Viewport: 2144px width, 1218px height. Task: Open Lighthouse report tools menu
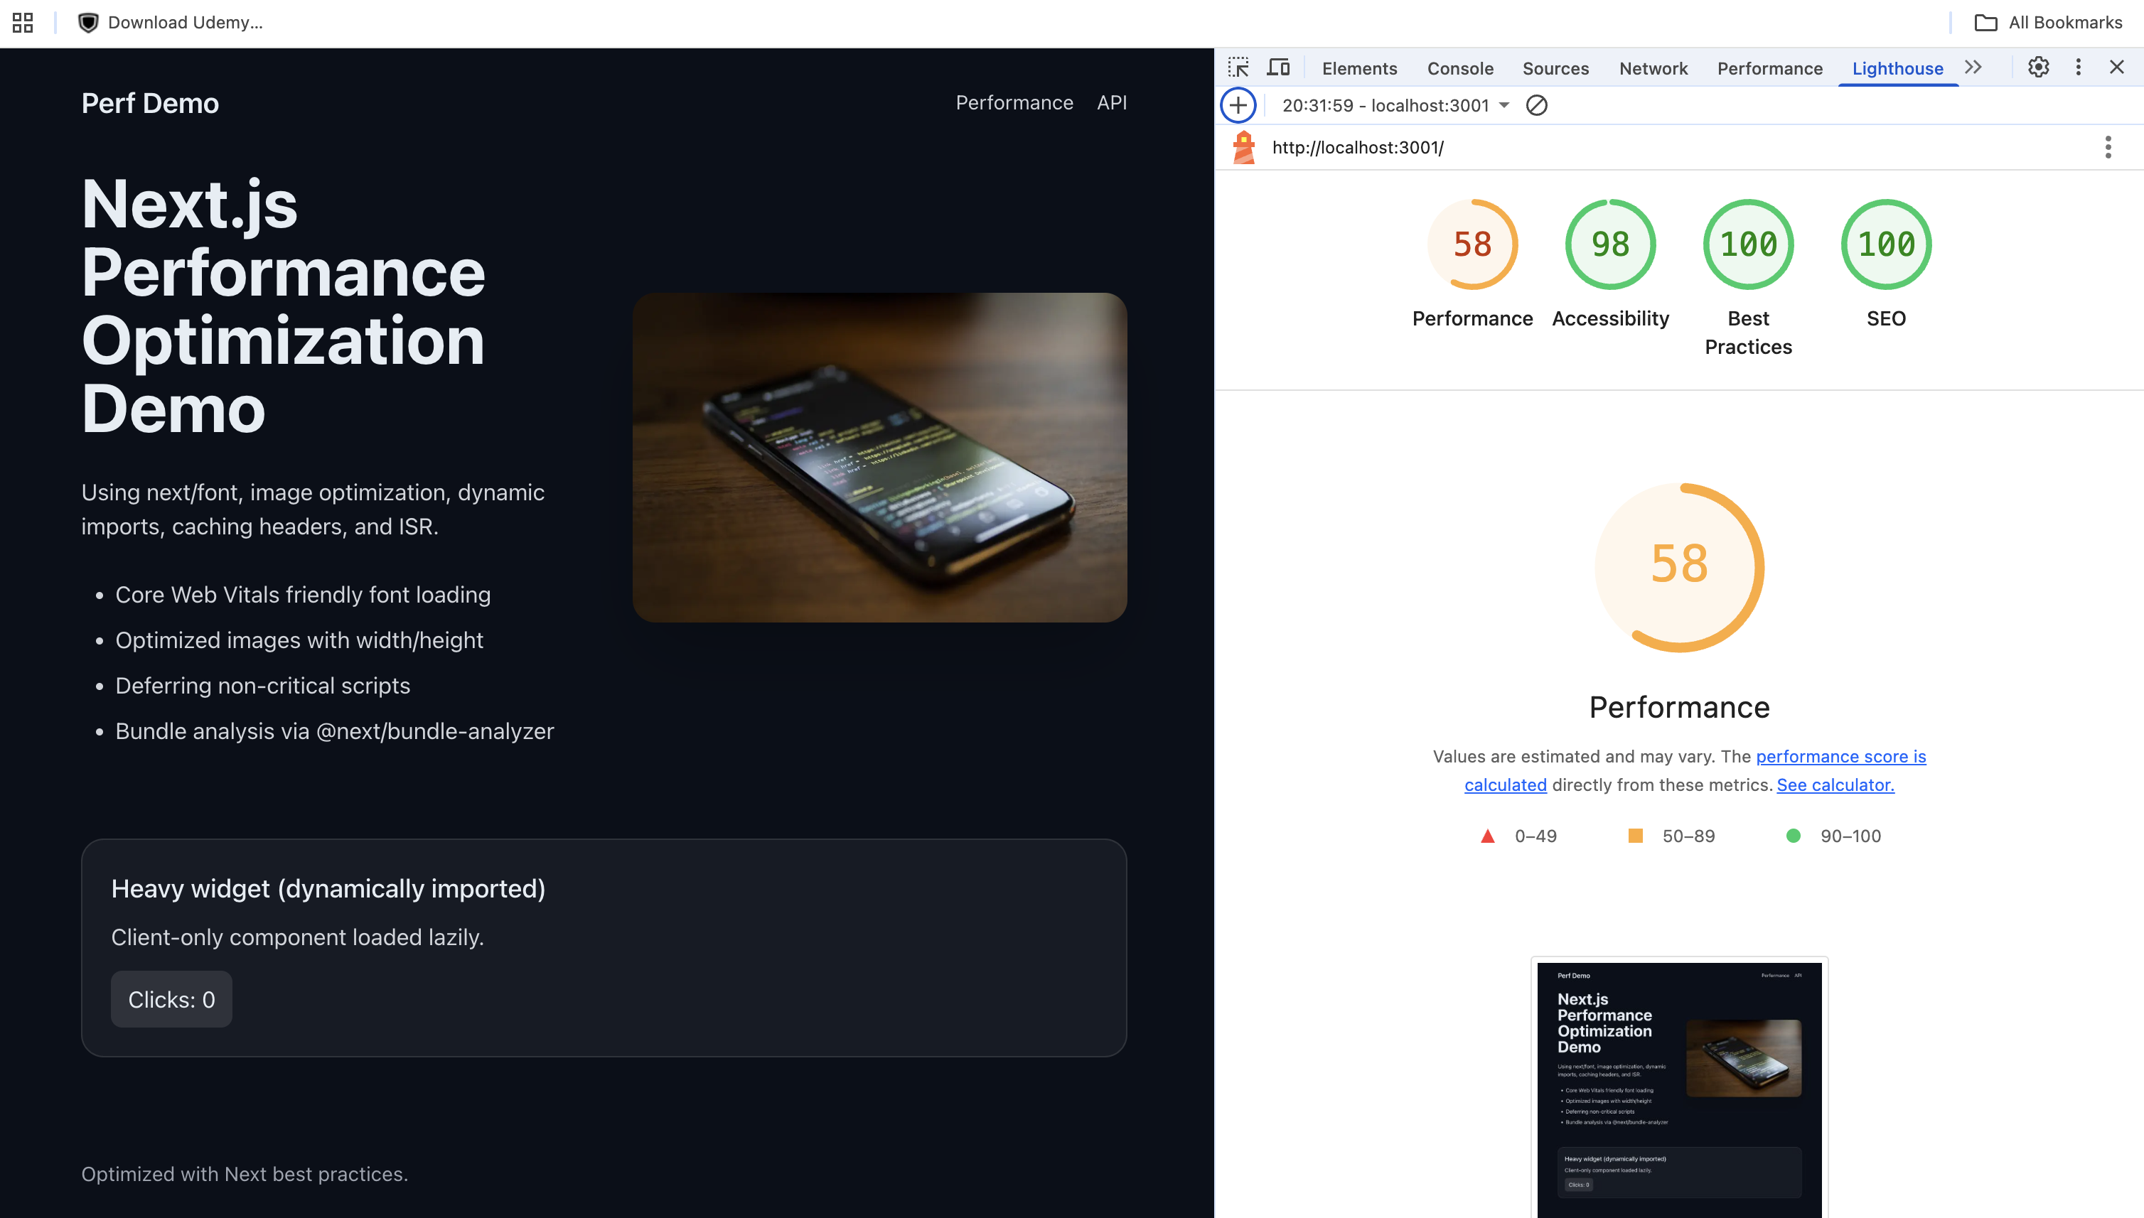point(2108,147)
